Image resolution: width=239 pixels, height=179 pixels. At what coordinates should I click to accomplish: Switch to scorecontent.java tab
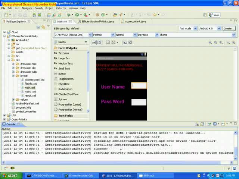(136, 22)
